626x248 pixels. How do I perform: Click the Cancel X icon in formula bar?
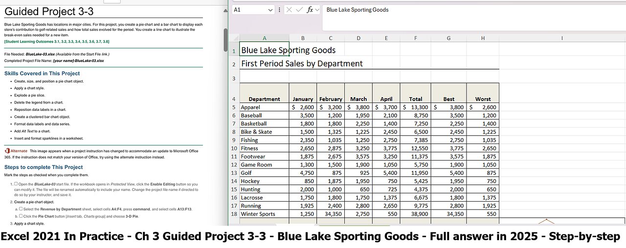pos(289,10)
